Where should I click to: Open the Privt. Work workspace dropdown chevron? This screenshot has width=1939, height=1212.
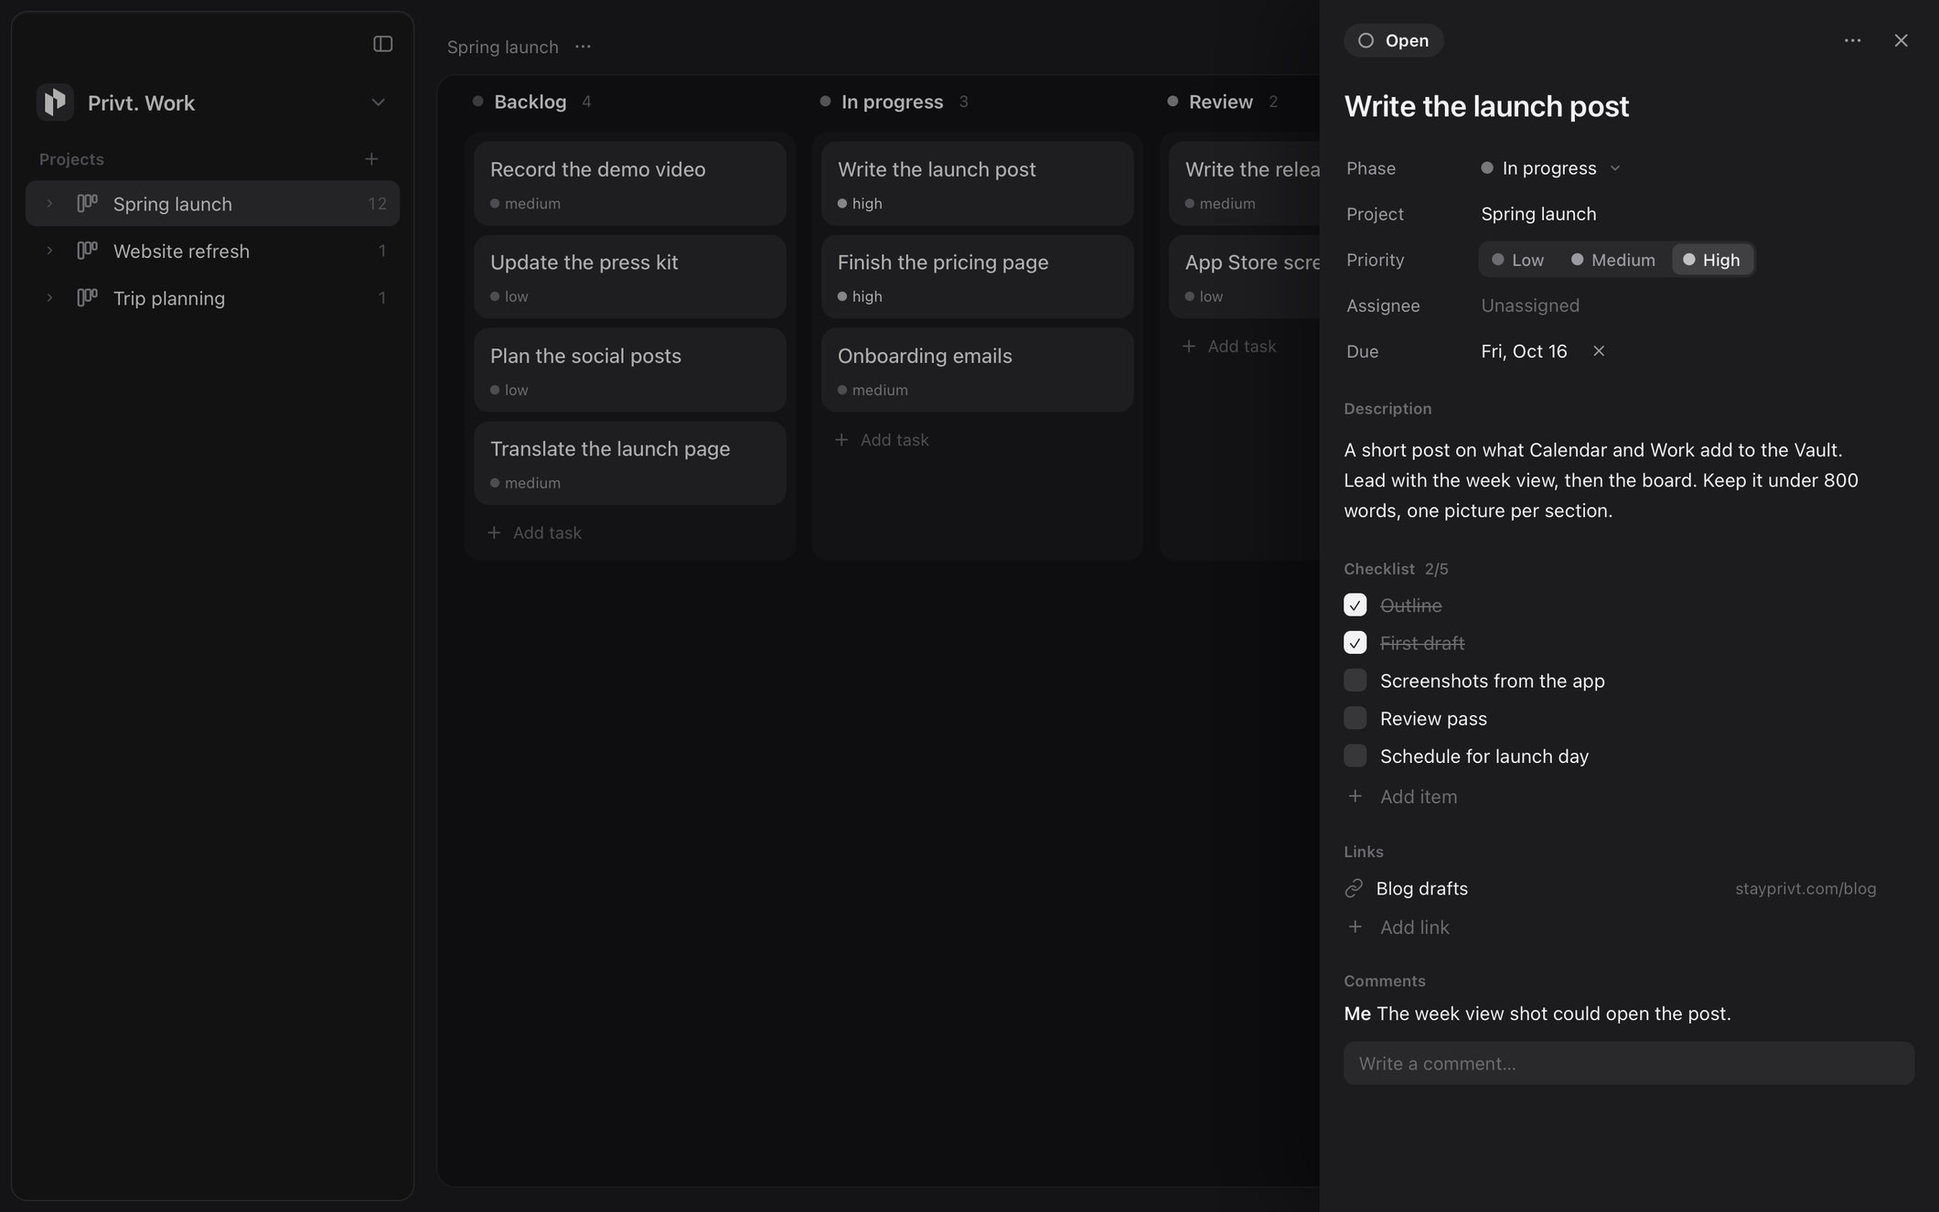tap(378, 102)
